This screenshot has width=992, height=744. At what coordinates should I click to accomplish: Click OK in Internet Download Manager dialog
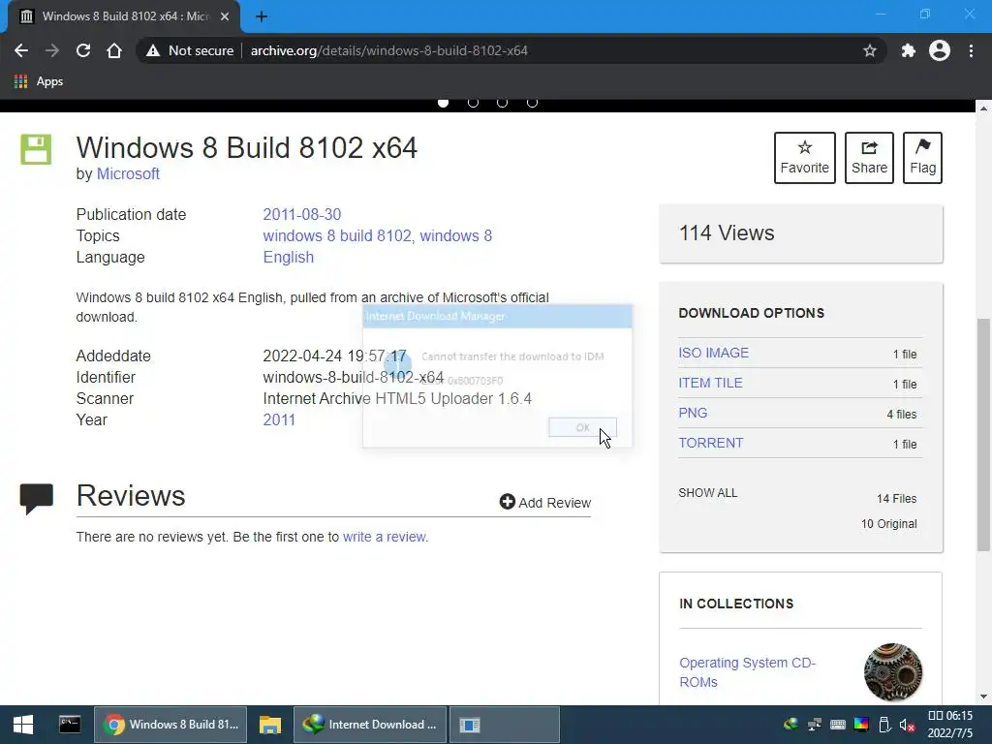coord(582,427)
